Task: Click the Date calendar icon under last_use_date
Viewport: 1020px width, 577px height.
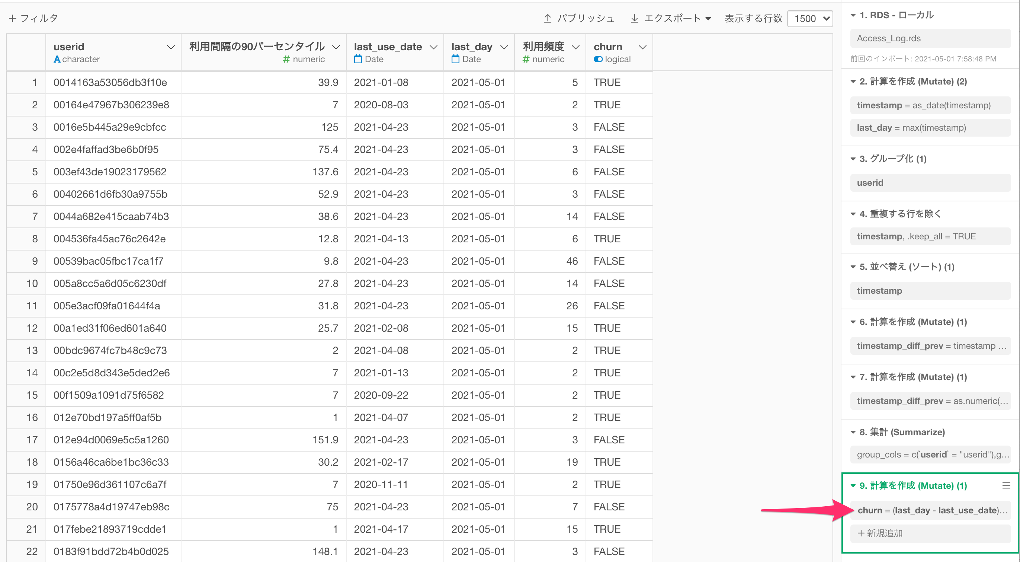Action: click(358, 60)
